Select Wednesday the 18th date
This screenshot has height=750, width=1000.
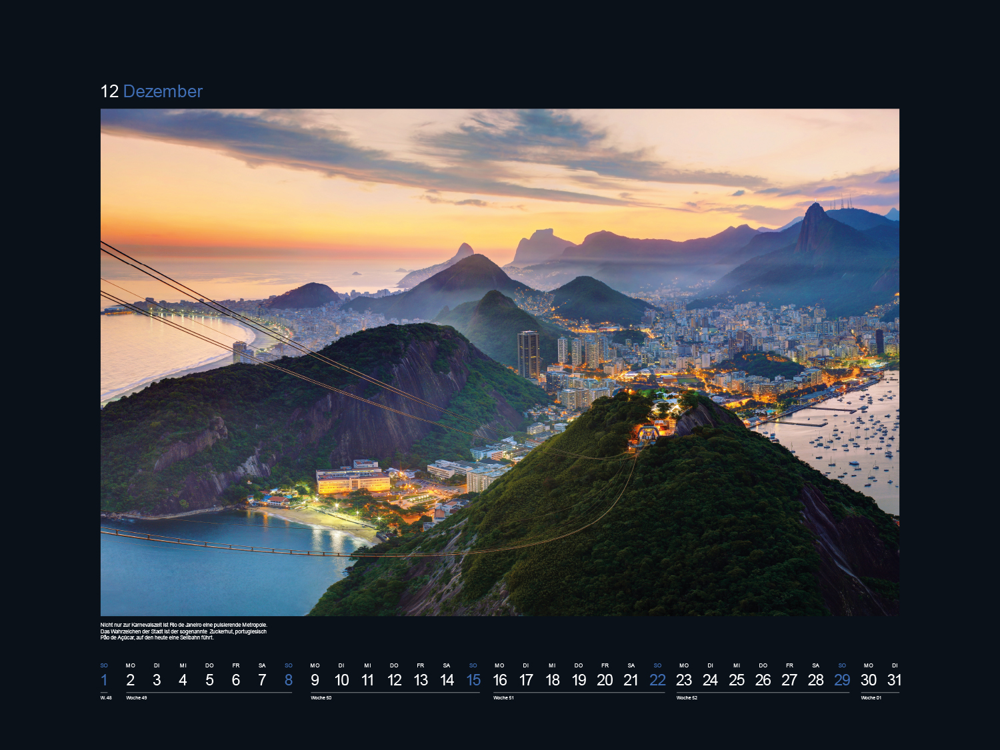(553, 680)
